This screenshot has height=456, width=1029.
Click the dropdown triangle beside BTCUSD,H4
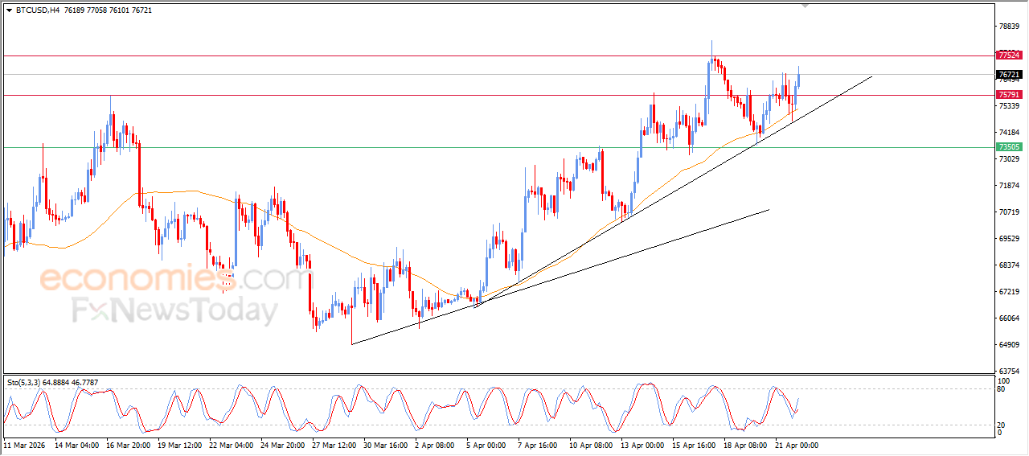[x=9, y=10]
